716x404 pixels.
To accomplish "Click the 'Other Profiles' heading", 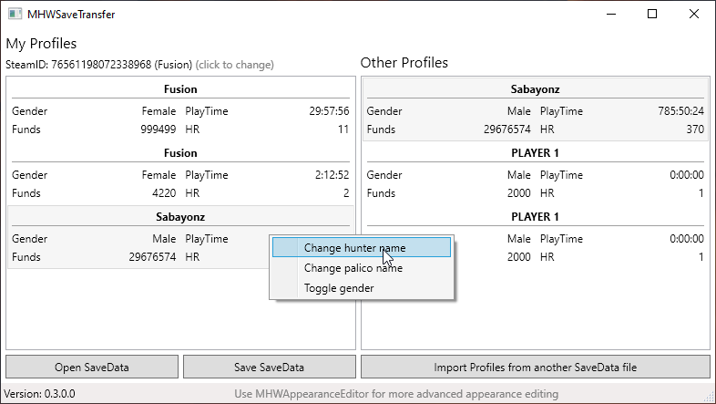I will (x=404, y=63).
